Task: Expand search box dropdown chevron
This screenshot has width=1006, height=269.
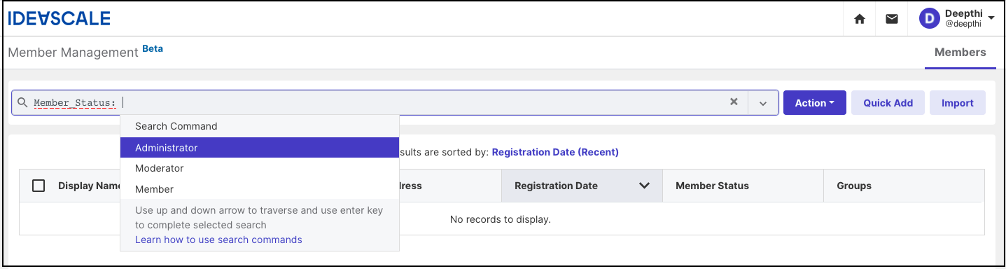Action: click(x=763, y=103)
